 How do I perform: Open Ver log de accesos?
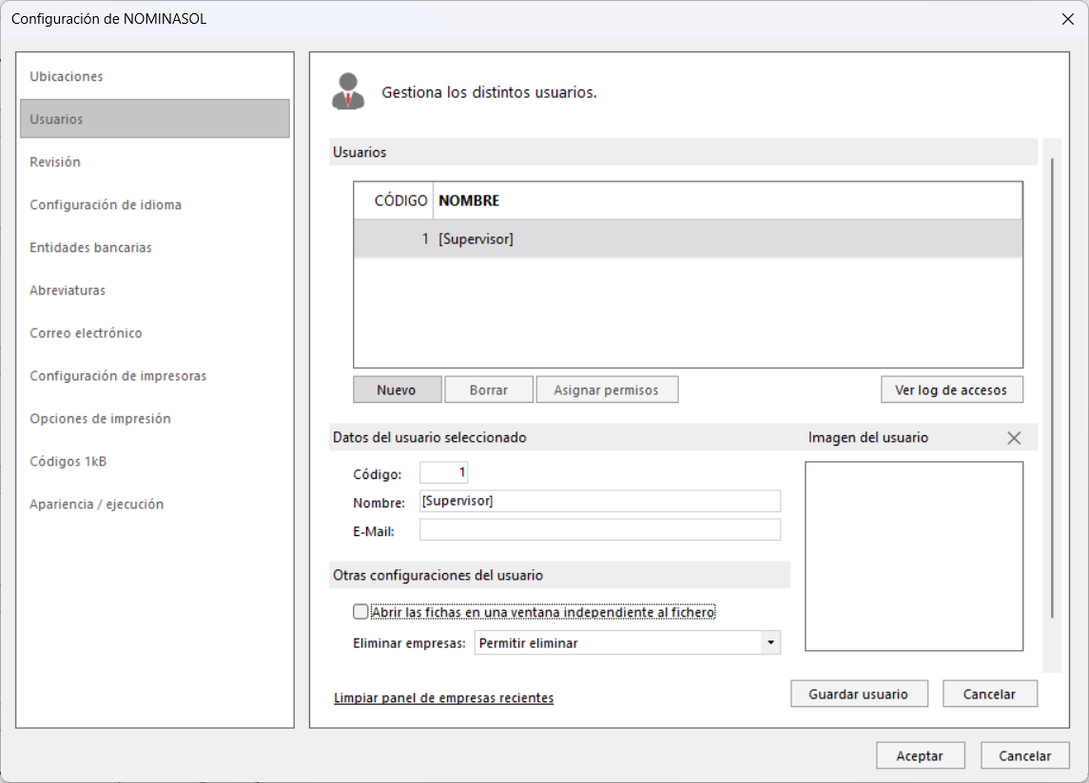pos(951,390)
